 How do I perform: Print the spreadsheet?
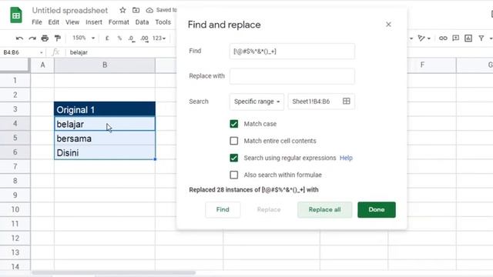point(45,38)
